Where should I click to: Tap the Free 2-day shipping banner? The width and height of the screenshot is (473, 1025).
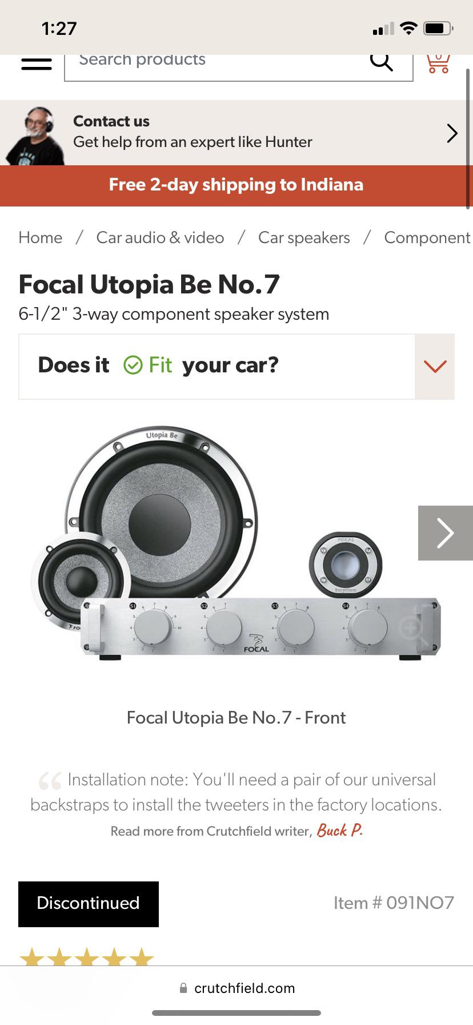[x=236, y=185]
